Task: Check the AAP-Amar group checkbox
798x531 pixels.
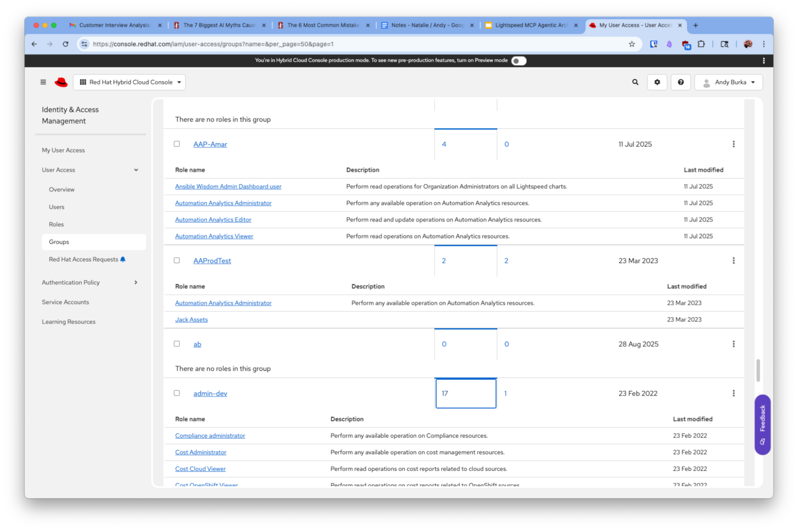Action: [177, 144]
